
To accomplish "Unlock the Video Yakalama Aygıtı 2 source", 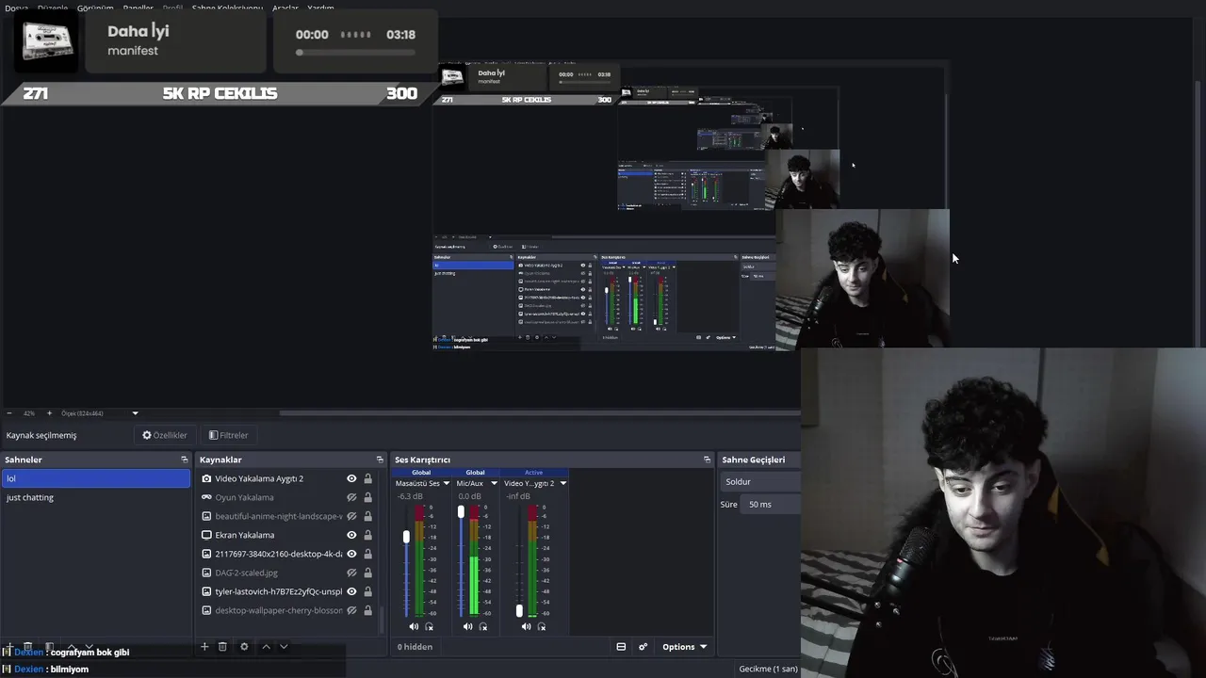I will (x=367, y=478).
